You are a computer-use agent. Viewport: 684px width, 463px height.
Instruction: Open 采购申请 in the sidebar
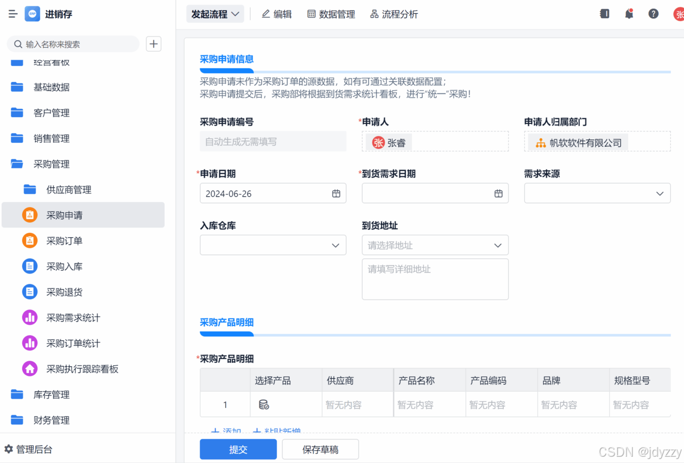coord(83,215)
